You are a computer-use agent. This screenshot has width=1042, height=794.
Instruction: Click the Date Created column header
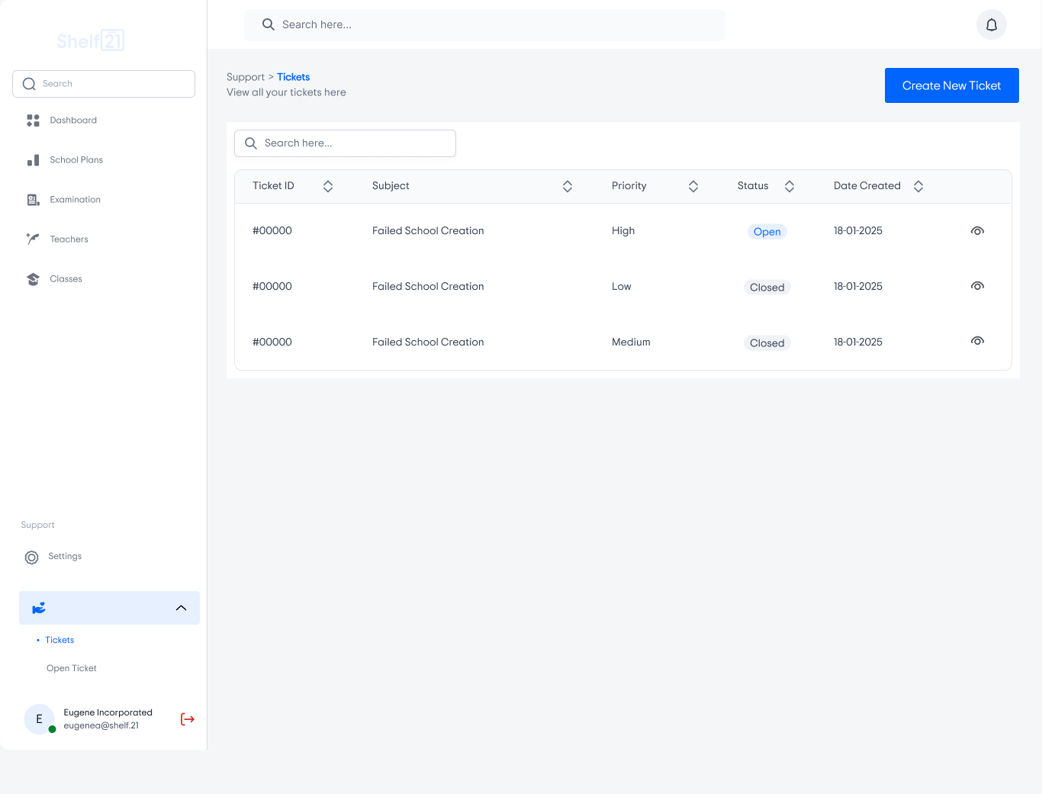click(x=867, y=186)
